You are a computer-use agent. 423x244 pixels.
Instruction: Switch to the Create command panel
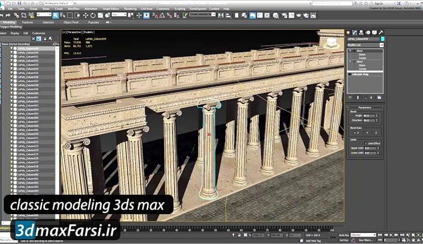click(x=348, y=33)
